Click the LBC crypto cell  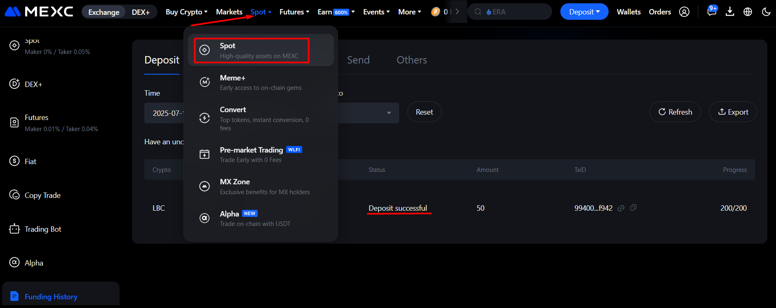pyautogui.click(x=159, y=208)
